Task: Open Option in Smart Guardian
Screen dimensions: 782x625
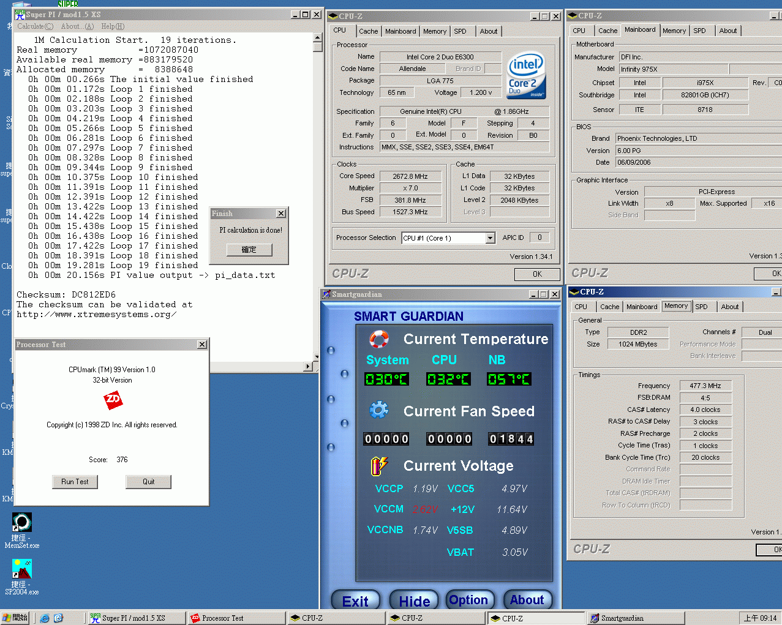Action: point(468,600)
